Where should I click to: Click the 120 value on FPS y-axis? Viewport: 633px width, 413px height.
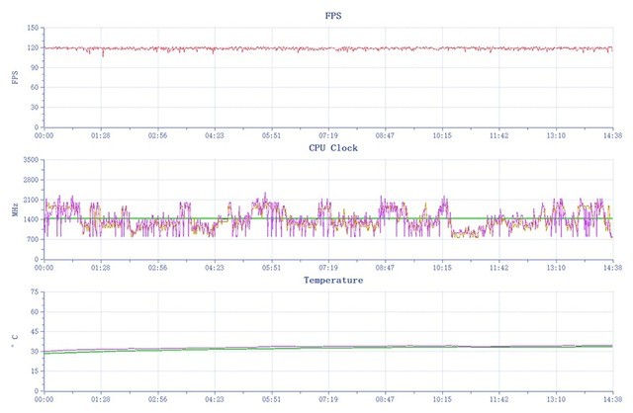pos(33,47)
